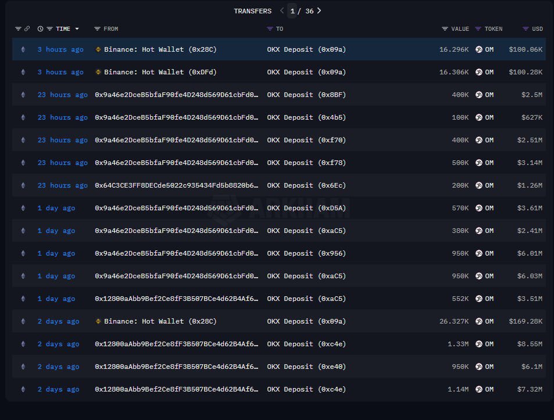Screen dimensions: 554x420
Task: Click the page number 1 field
Action: click(292, 11)
